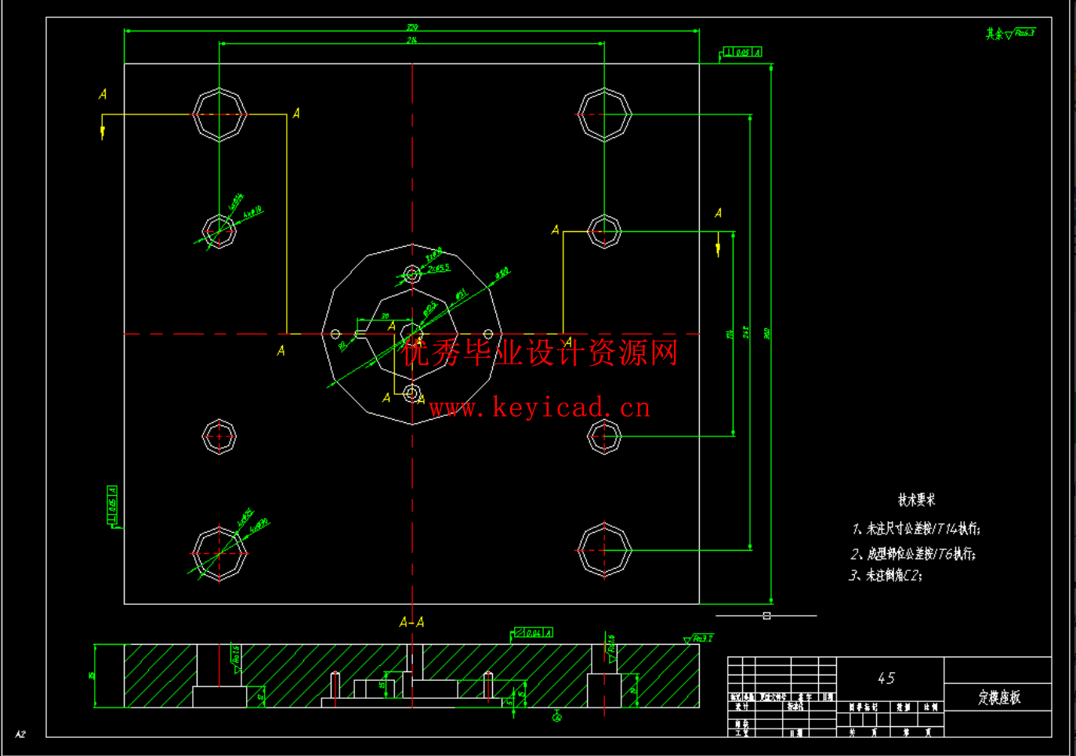Click the datum target square below right dimension line
This screenshot has height=756, width=1076.
(x=766, y=616)
